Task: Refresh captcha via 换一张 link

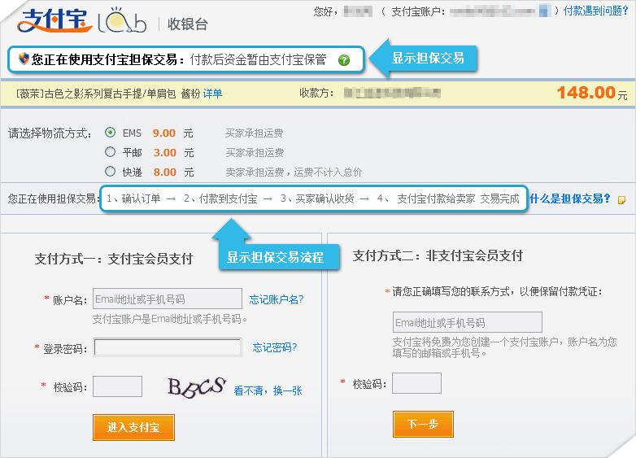Action: tap(287, 390)
